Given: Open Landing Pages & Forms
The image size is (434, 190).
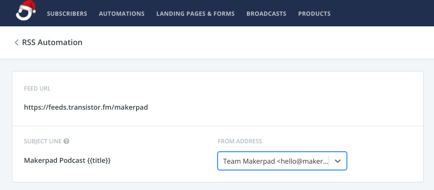Looking at the screenshot, I should tap(196, 14).
